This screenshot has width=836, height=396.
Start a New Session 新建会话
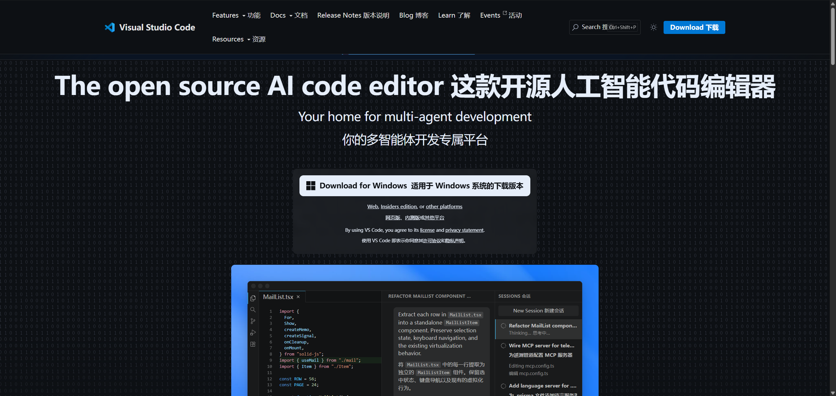pos(539,311)
